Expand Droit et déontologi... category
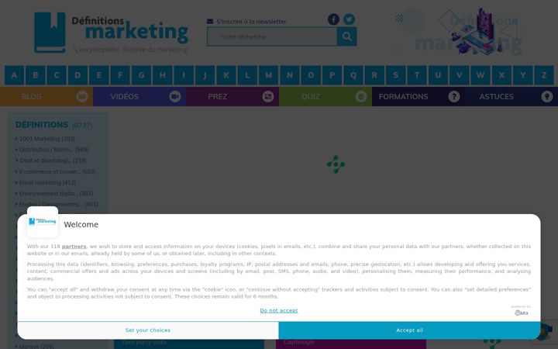Image resolution: width=558 pixels, height=349 pixels. tap(51, 161)
